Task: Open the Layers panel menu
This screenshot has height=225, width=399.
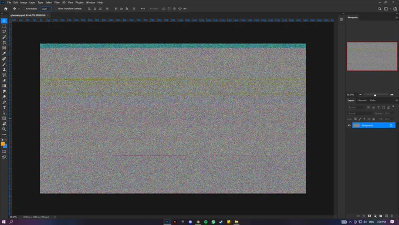Action: pyautogui.click(x=397, y=100)
